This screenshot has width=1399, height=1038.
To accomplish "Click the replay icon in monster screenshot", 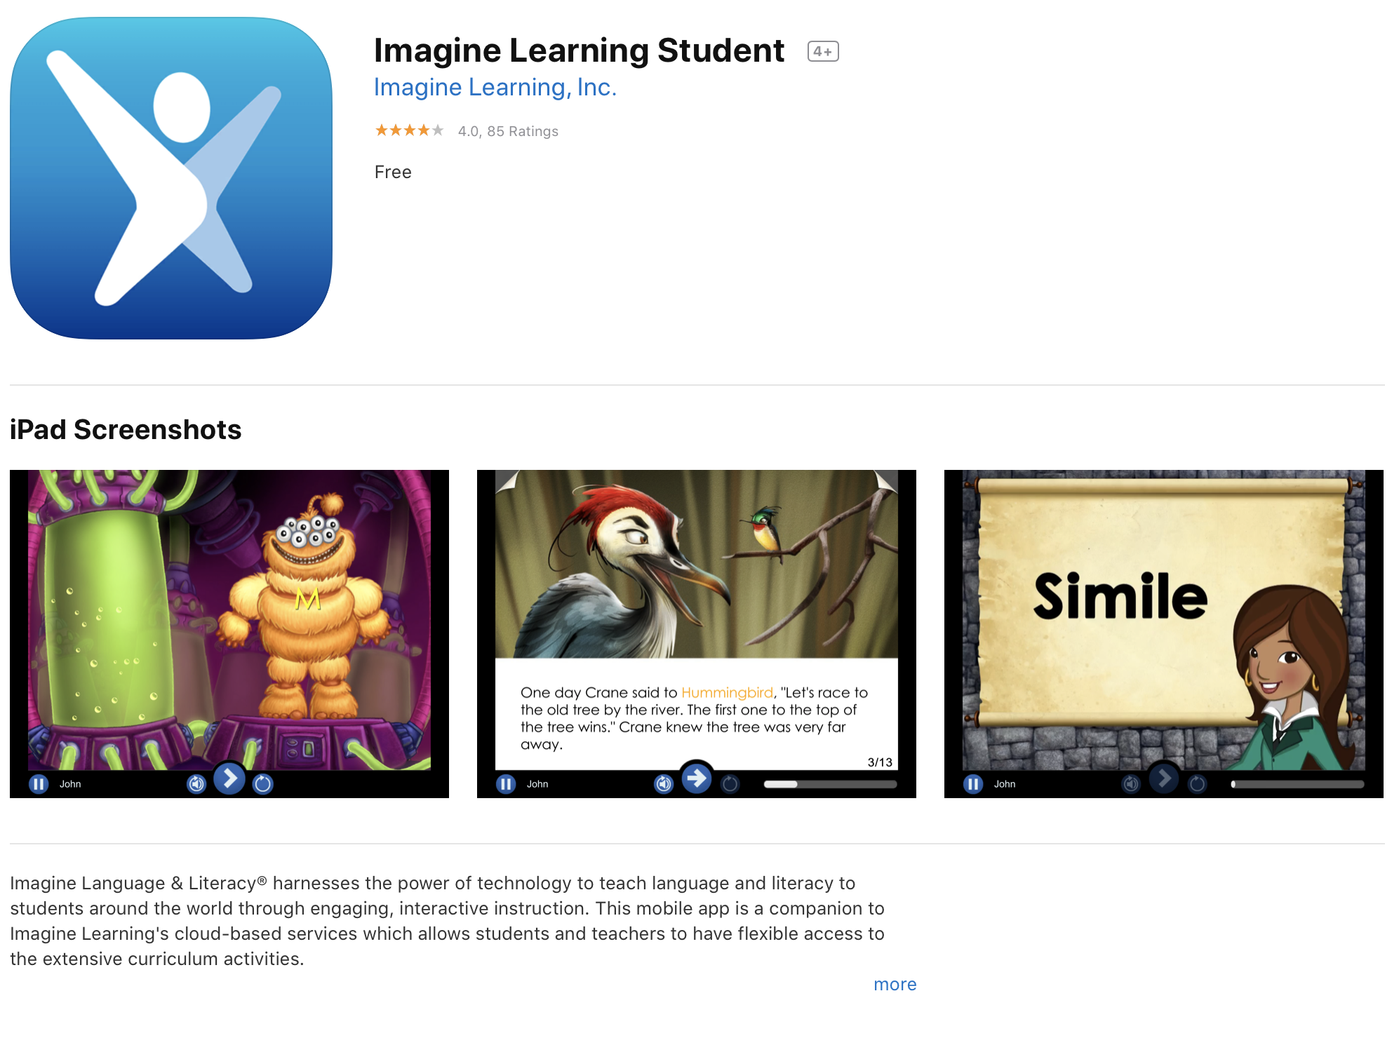I will [x=262, y=783].
